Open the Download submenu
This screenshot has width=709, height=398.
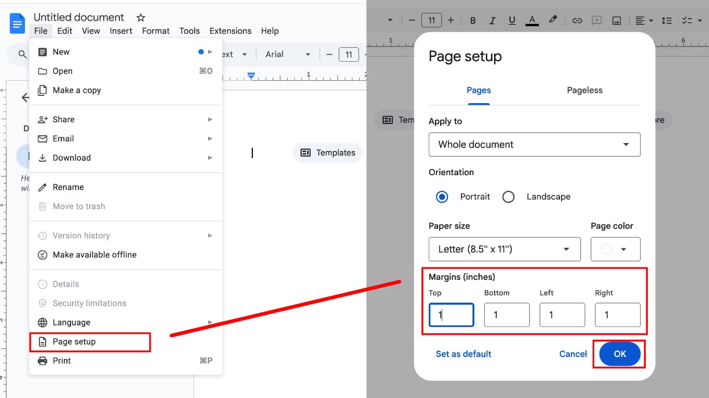(71, 158)
